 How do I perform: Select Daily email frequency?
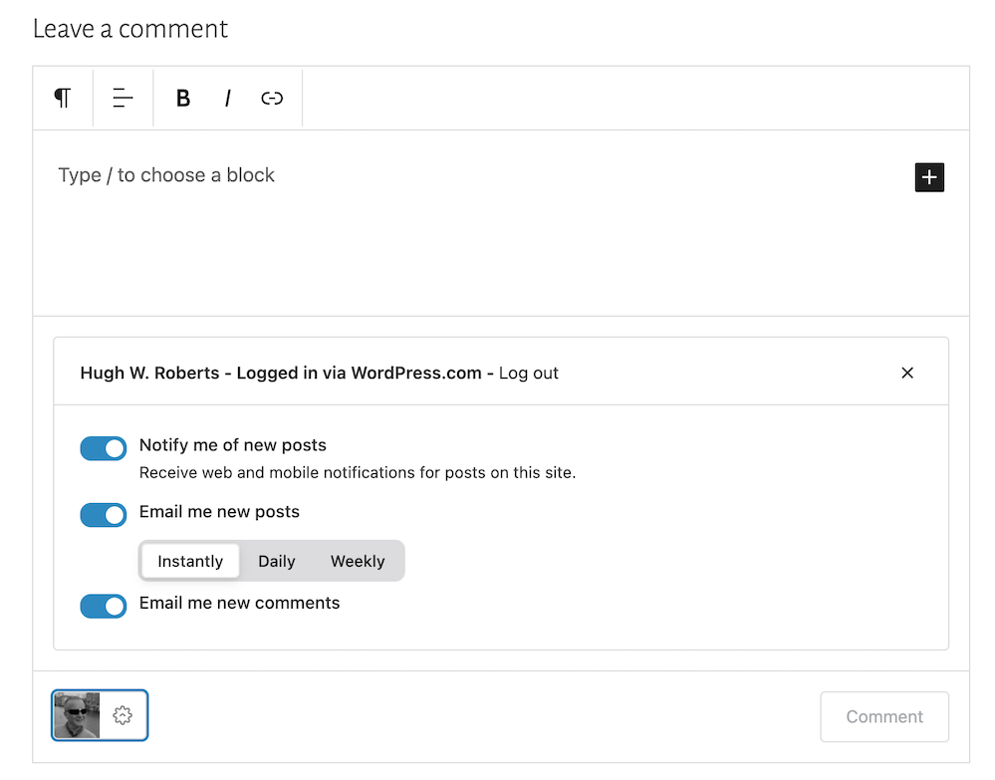(x=276, y=561)
